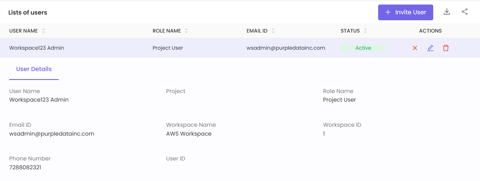Click email value wsadmin@purpledatainc.com in details
Screen dimensions: 480x181
coord(52,134)
